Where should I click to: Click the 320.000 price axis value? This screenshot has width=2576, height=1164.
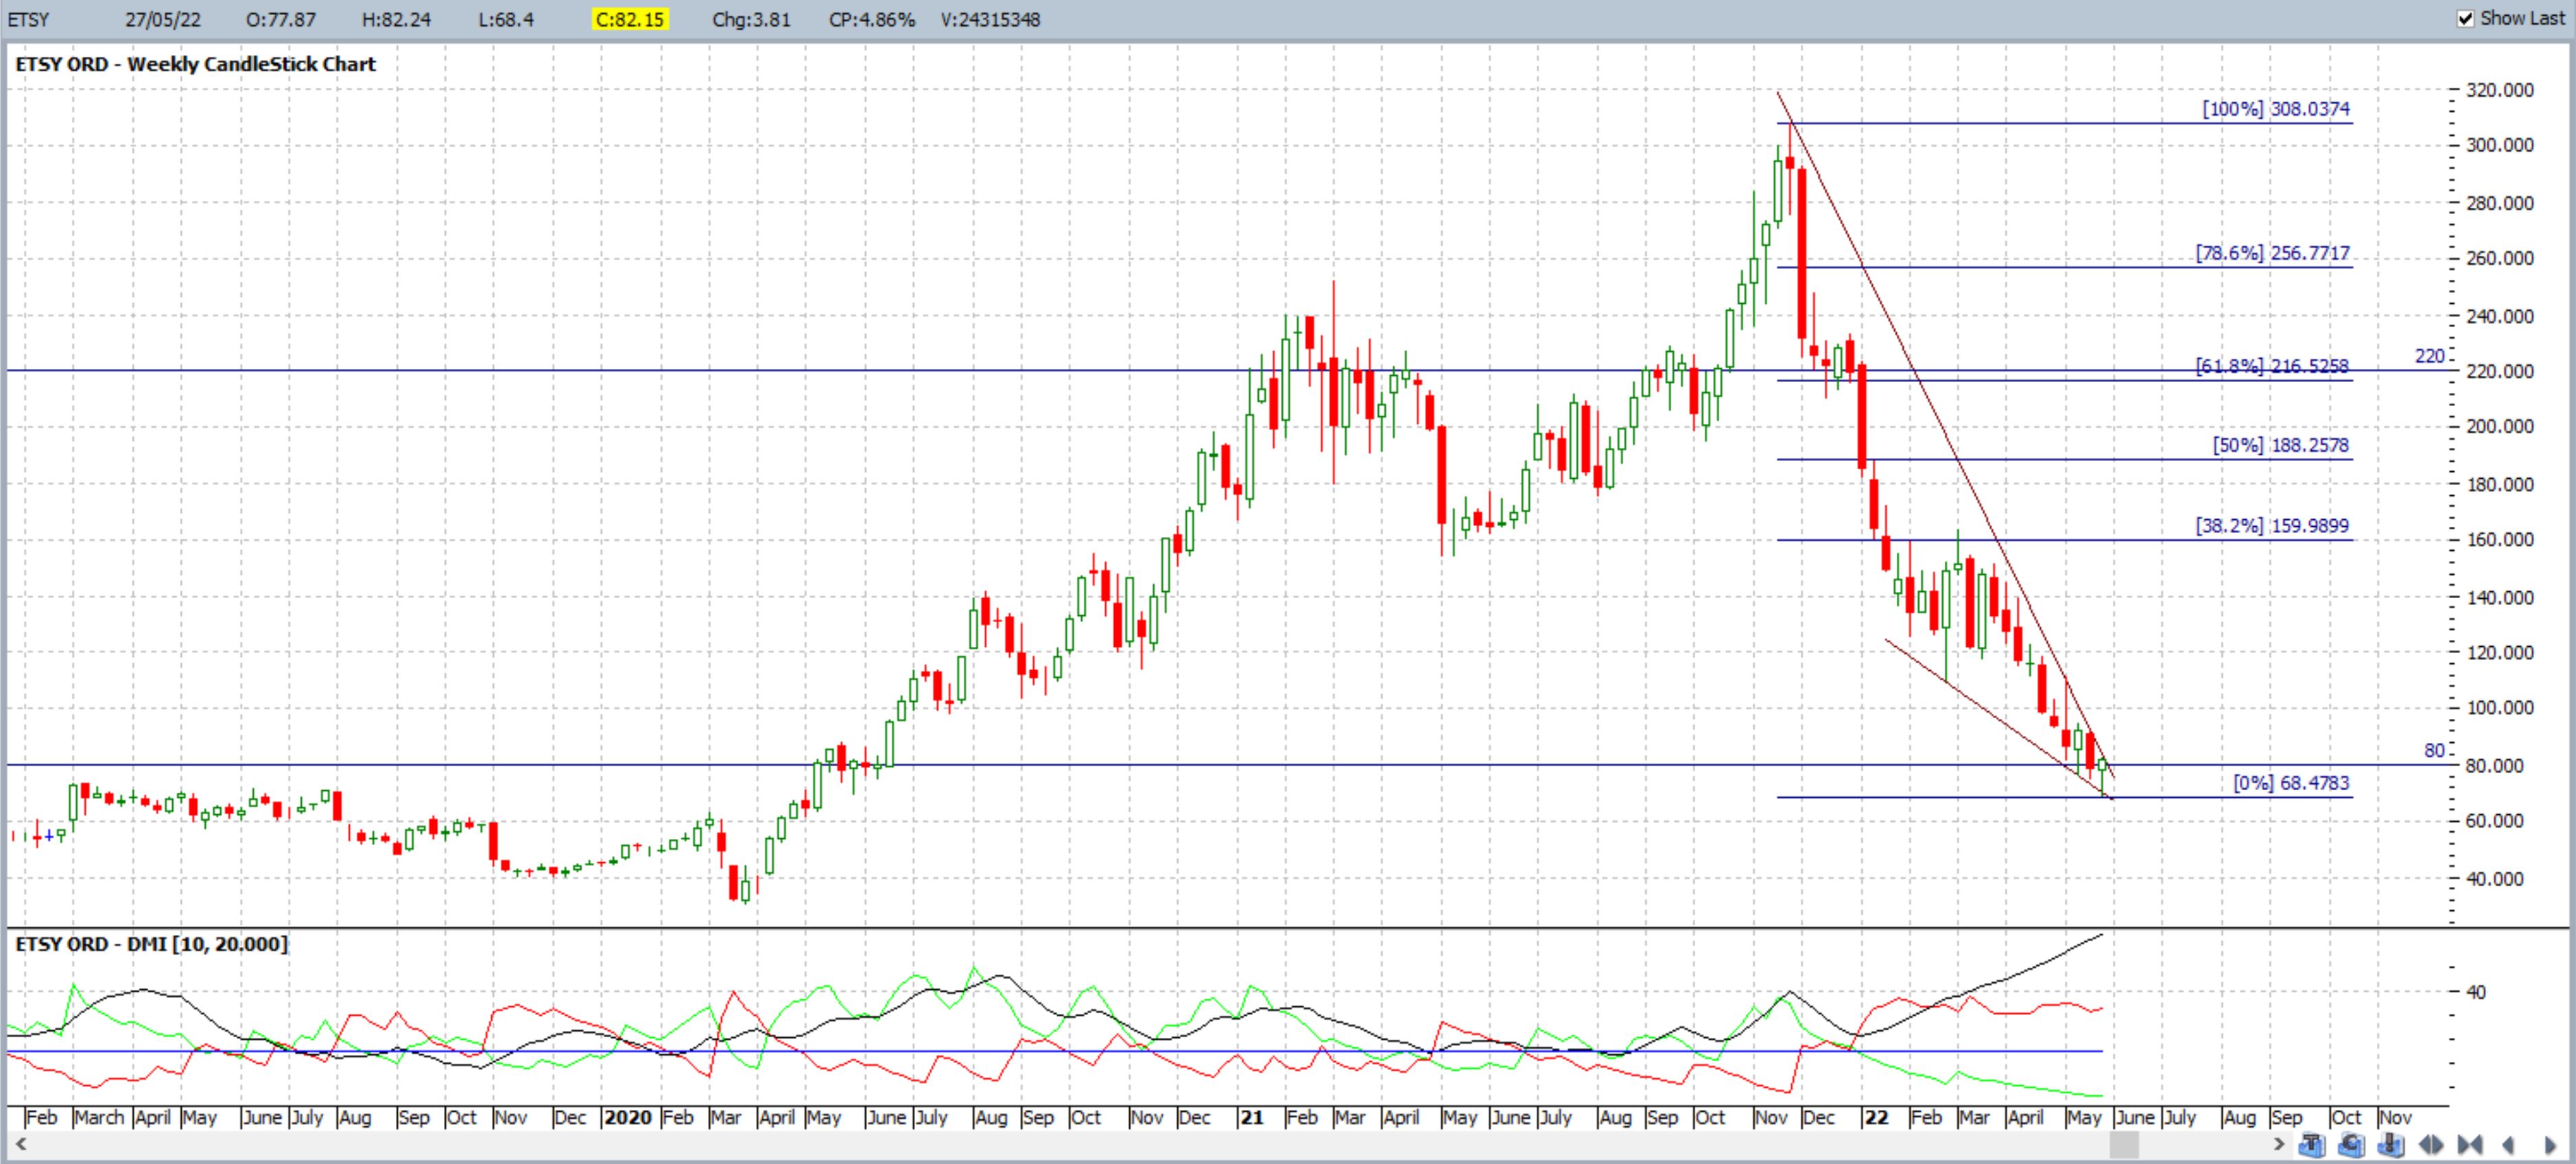[2500, 90]
